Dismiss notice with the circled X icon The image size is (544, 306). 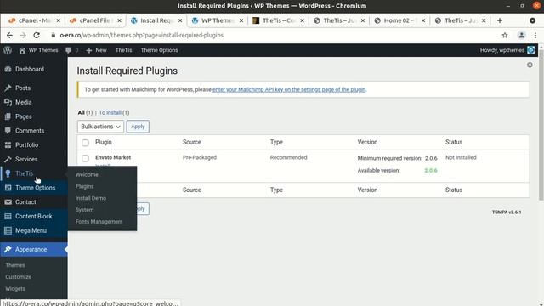pos(530,65)
